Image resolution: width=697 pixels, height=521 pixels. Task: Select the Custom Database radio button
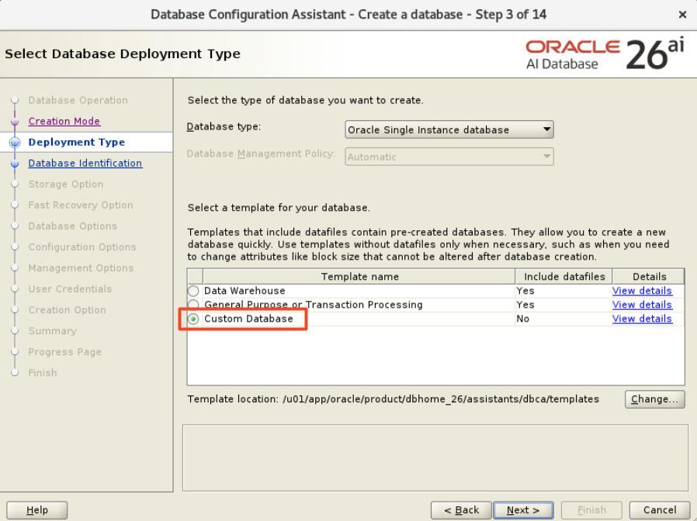tap(193, 319)
